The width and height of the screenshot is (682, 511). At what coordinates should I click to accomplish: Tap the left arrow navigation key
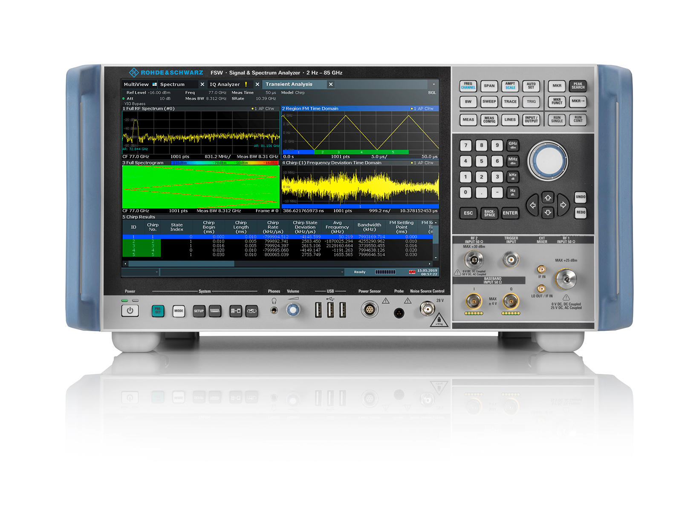(532, 205)
